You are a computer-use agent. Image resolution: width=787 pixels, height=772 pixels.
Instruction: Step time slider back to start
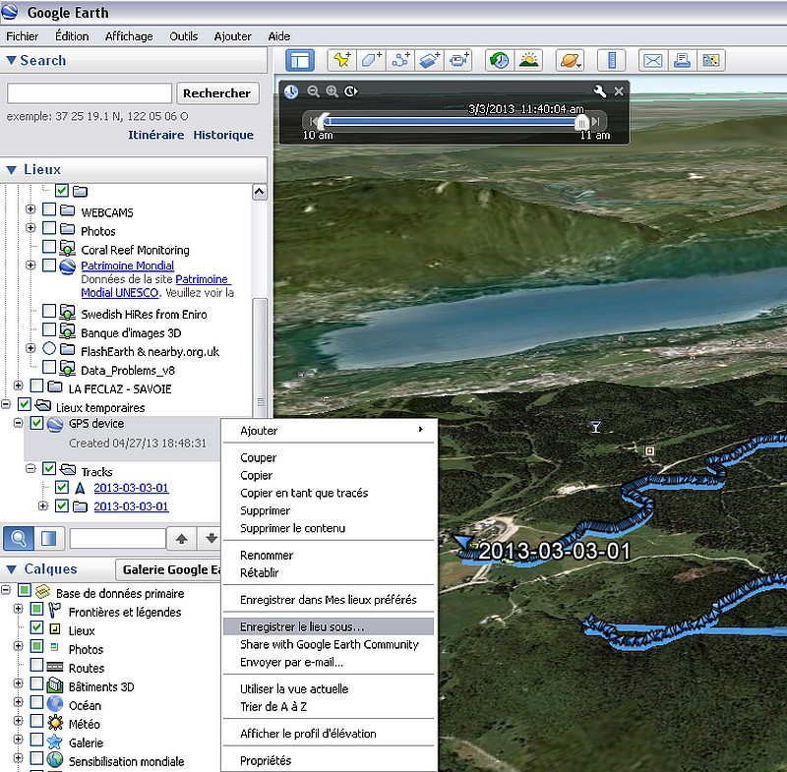313,121
